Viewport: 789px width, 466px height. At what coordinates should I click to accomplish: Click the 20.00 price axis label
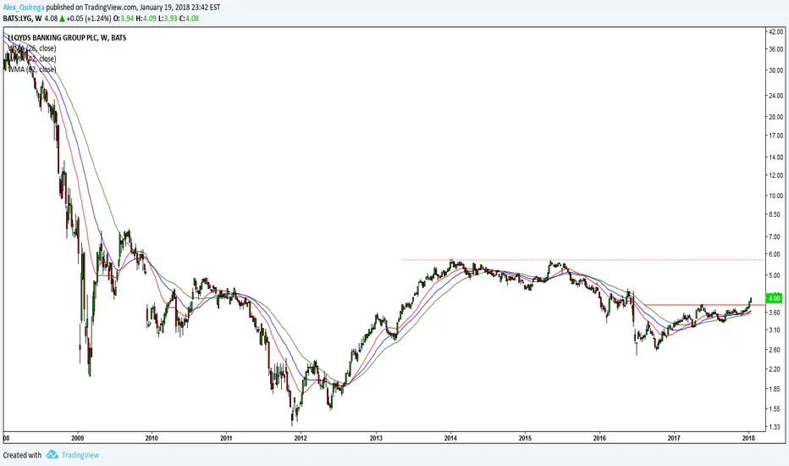coord(776,117)
